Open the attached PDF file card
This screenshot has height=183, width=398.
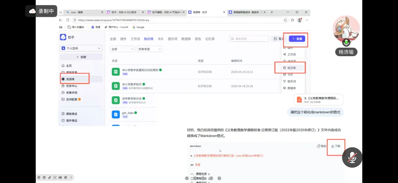pos(318,100)
